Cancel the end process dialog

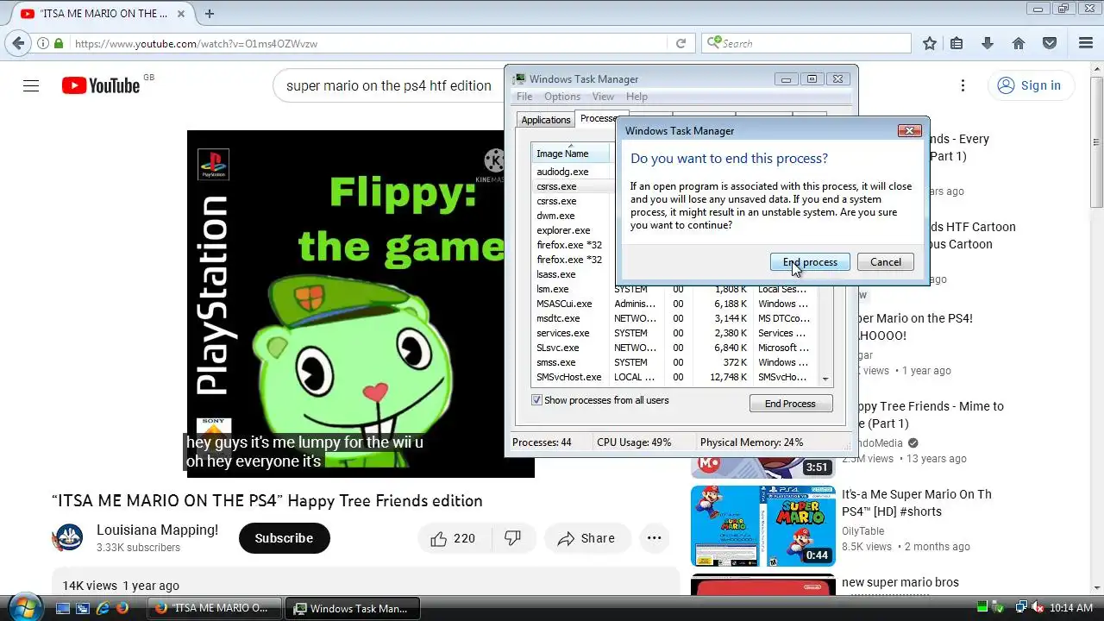(886, 262)
